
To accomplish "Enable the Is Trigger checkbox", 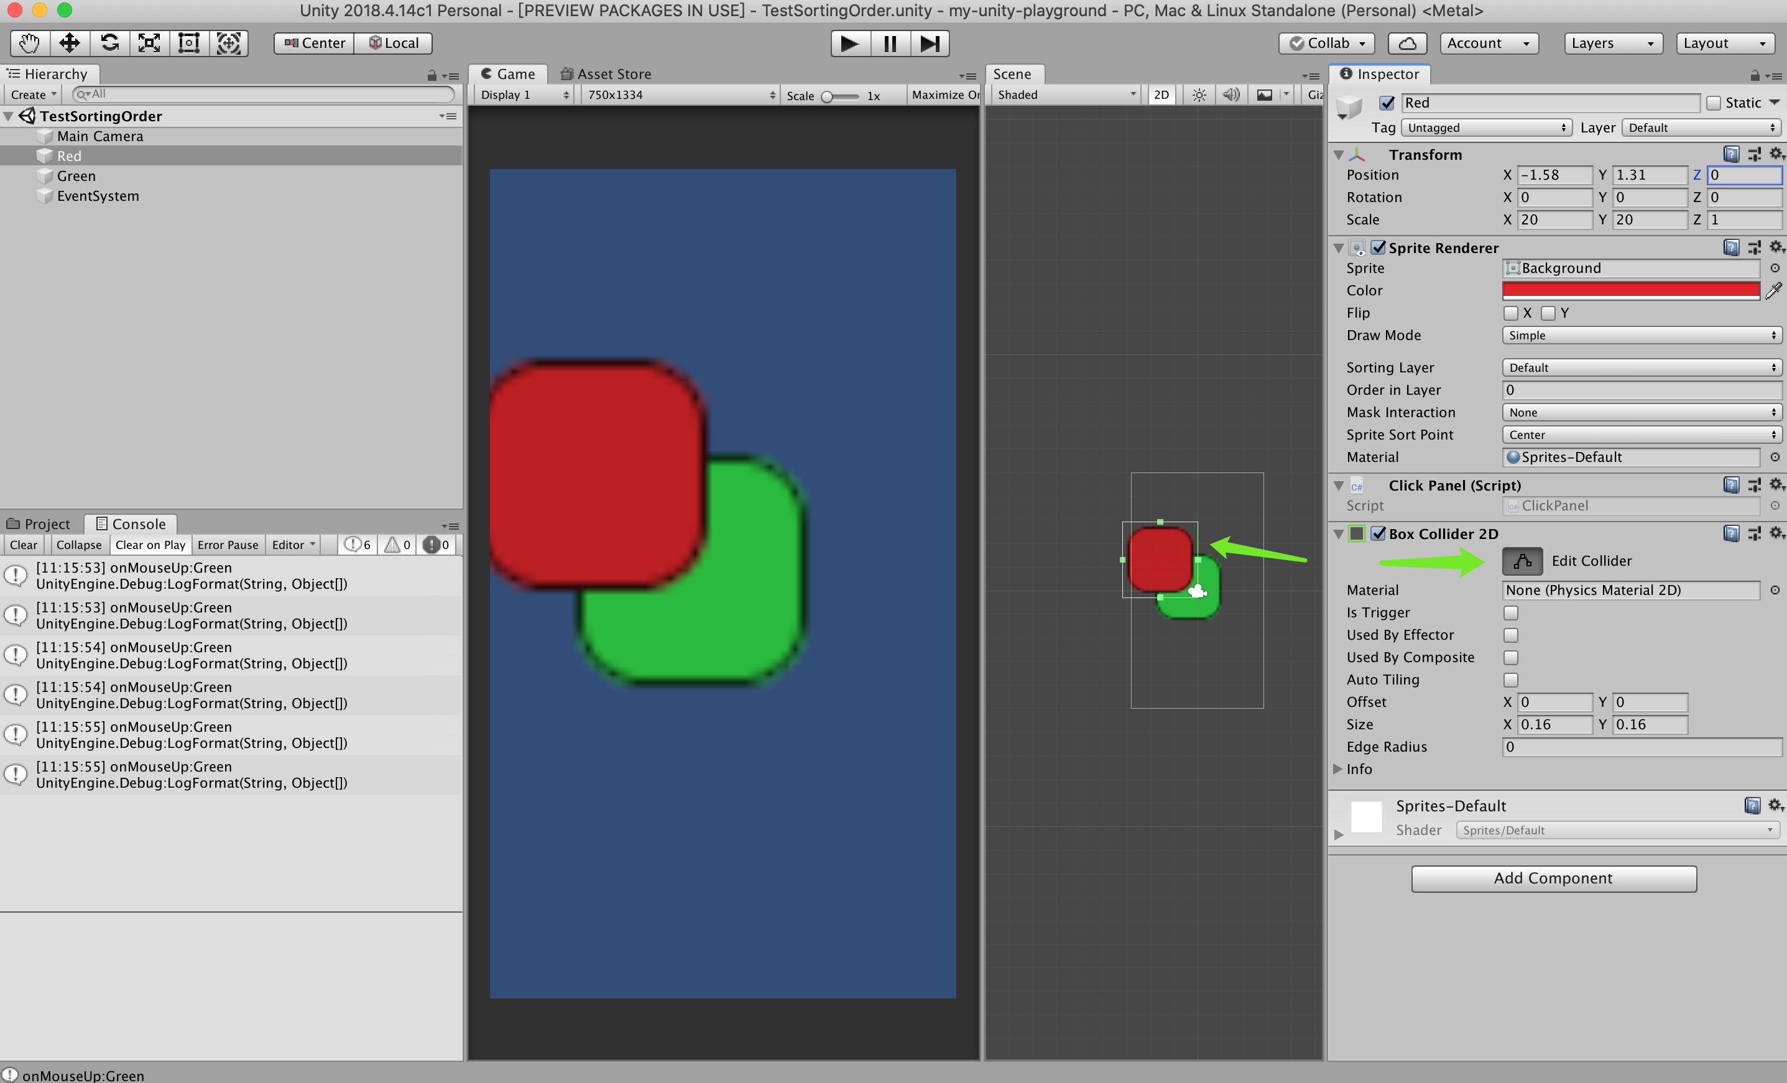I will (x=1511, y=613).
